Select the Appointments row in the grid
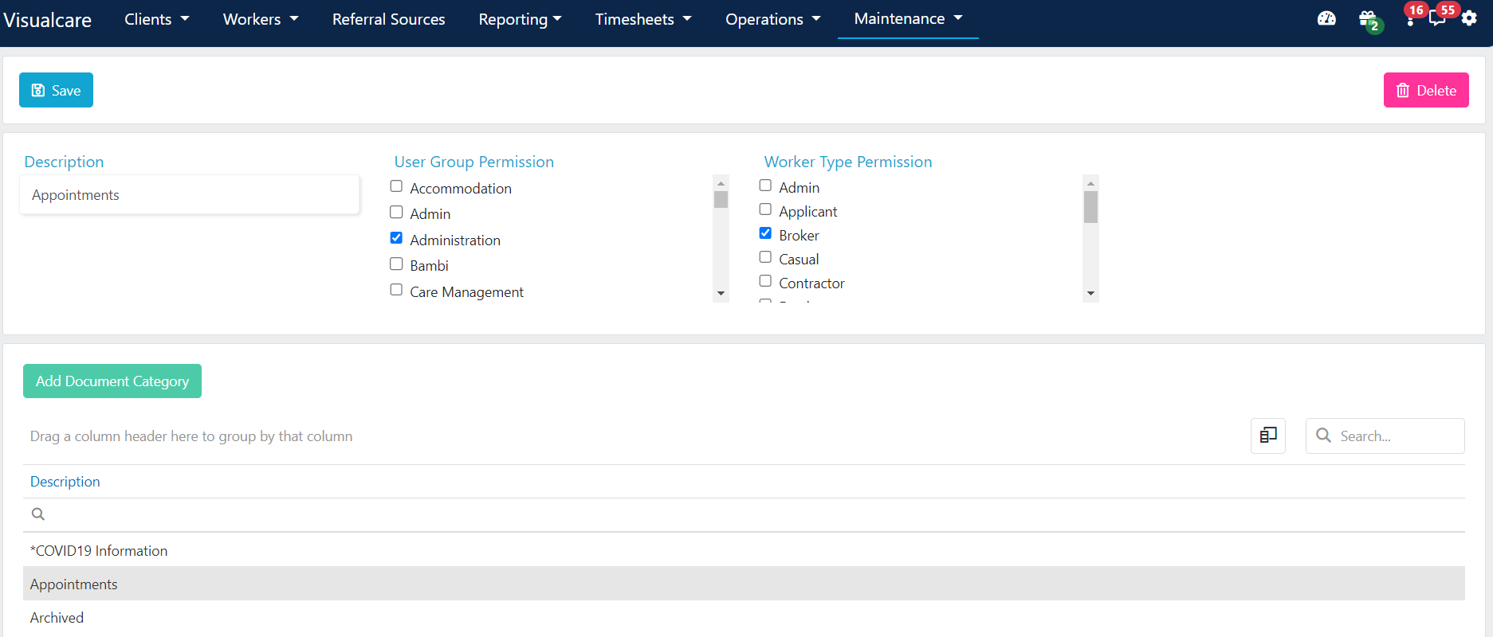Screen dimensions: 1493x637 [x=744, y=584]
